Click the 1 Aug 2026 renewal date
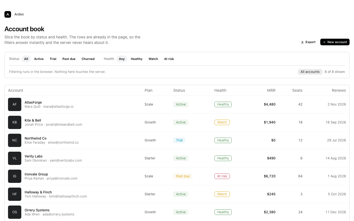The image size is (354, 221). coord(337,176)
